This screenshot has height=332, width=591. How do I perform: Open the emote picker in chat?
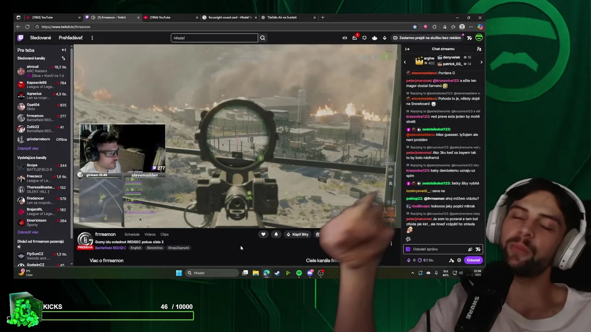478,249
